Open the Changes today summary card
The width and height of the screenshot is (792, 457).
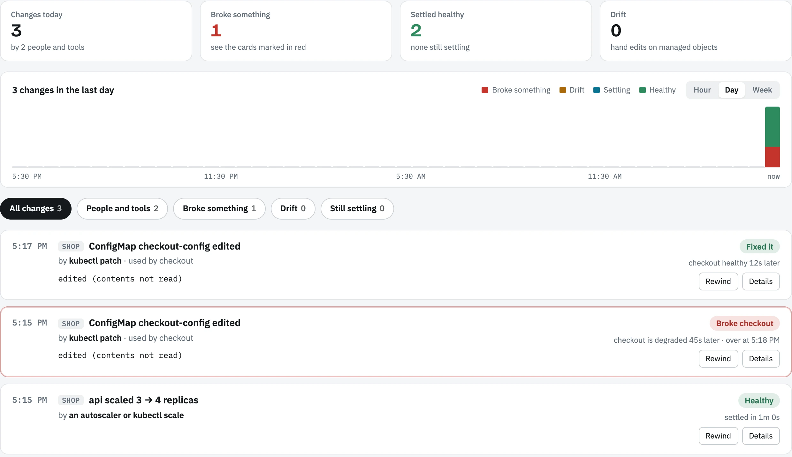[x=96, y=31]
